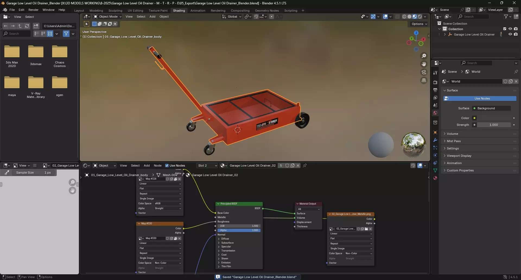Expand Garage Low Level Oil Drainer tree item

point(445,34)
